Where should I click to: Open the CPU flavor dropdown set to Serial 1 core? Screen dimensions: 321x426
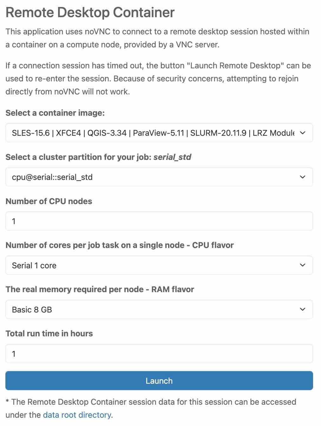point(152,265)
